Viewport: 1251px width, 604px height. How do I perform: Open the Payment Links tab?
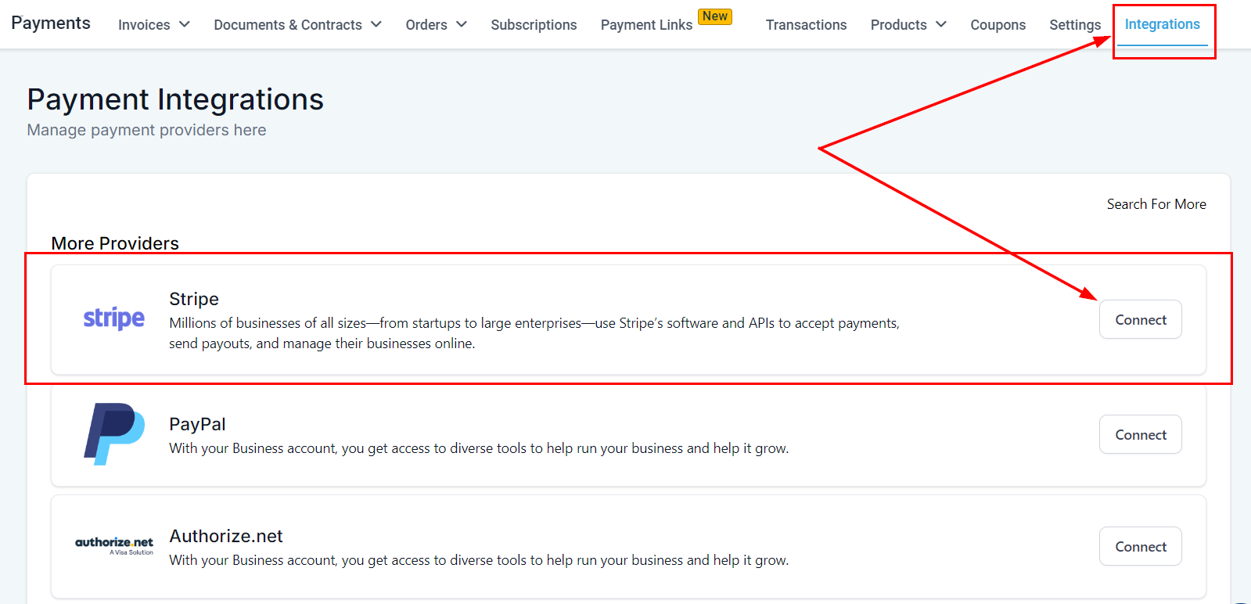click(646, 25)
